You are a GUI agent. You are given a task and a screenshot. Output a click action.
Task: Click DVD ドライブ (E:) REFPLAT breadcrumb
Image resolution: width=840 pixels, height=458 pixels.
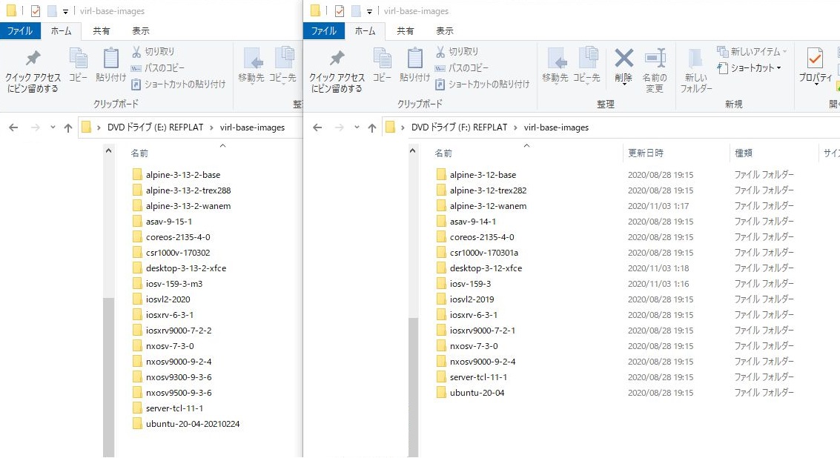point(156,127)
